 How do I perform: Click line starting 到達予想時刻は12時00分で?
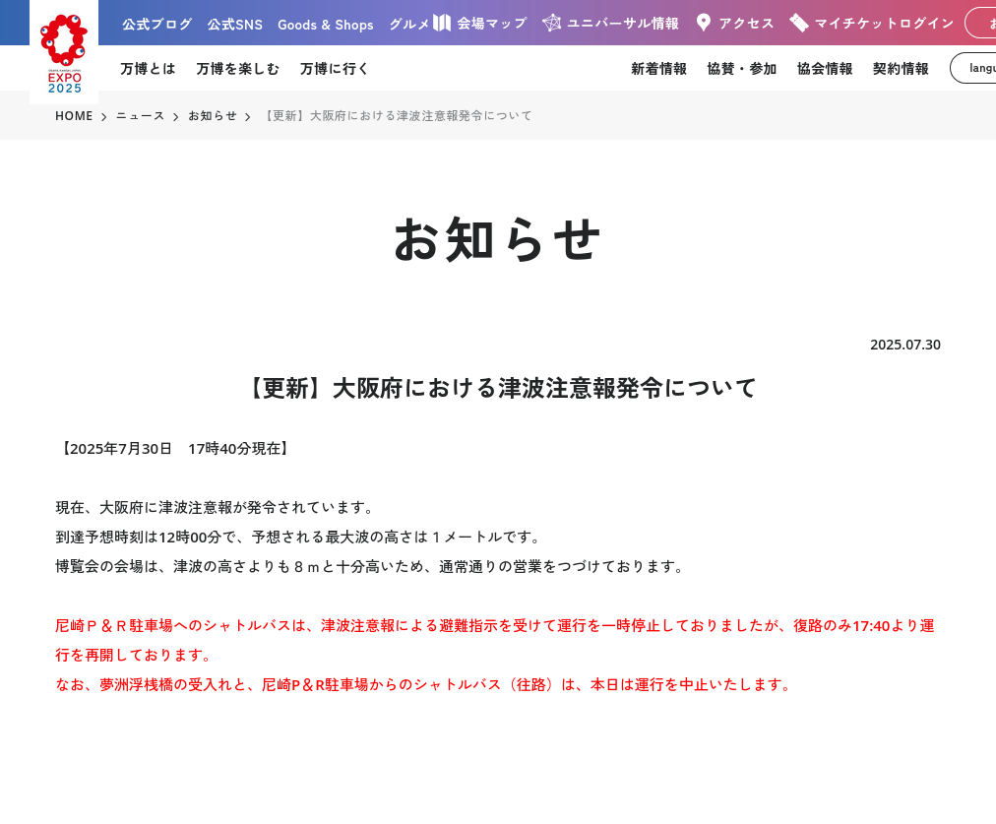(300, 537)
